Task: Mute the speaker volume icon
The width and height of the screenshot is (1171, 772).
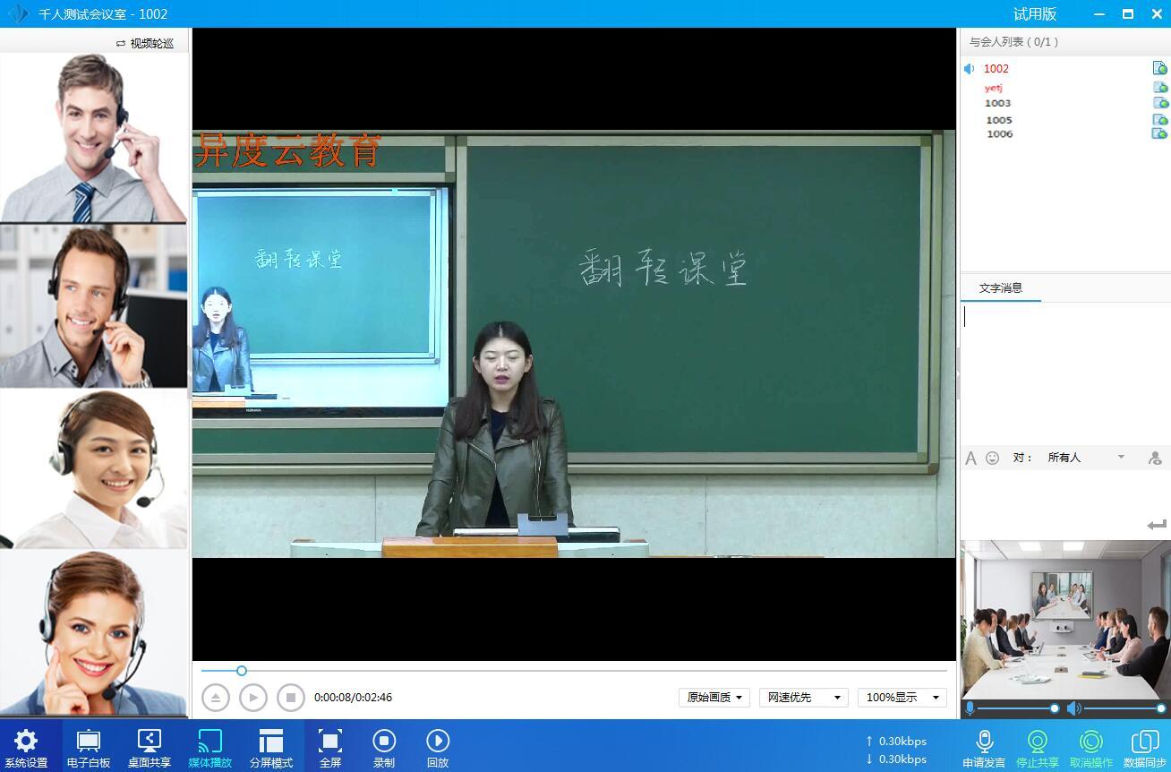Action: (1074, 708)
